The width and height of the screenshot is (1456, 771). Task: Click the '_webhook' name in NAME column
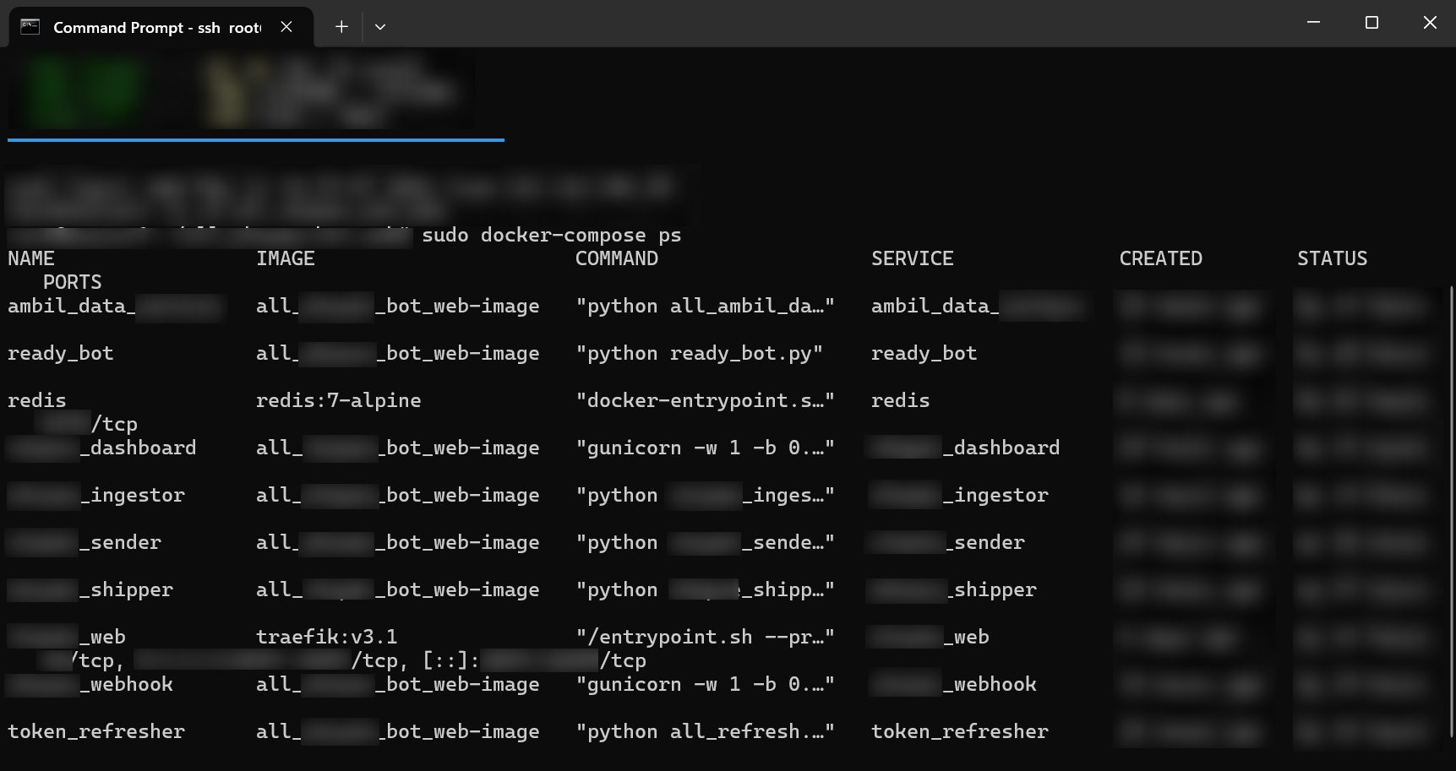pyautogui.click(x=126, y=684)
